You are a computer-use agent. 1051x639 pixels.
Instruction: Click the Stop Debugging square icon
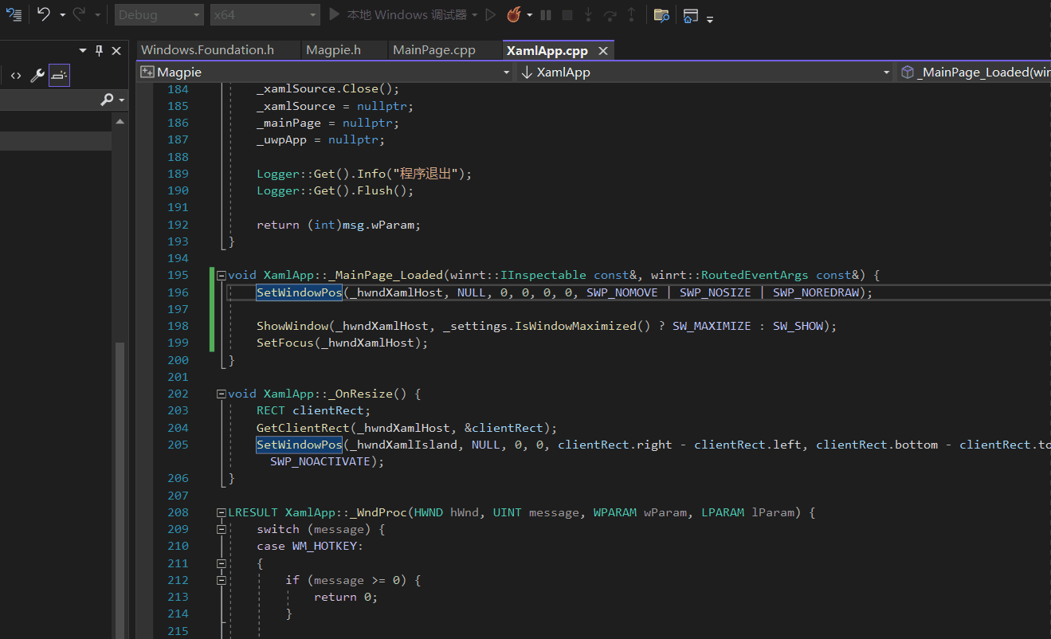click(567, 14)
